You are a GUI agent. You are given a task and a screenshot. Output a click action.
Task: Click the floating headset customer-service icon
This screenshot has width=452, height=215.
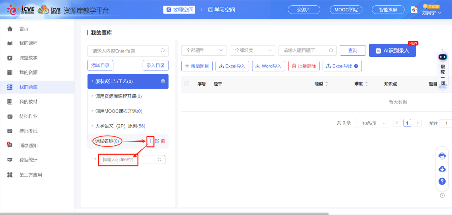tap(442, 156)
